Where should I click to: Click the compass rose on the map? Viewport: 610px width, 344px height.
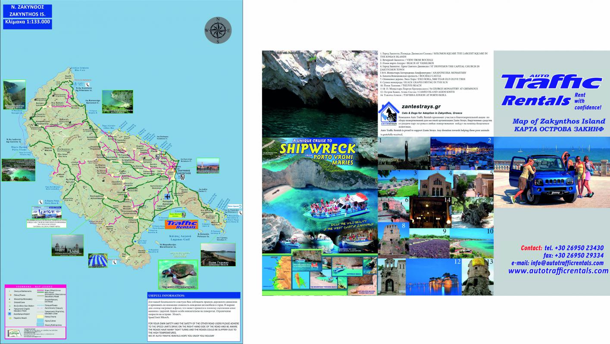point(218,31)
